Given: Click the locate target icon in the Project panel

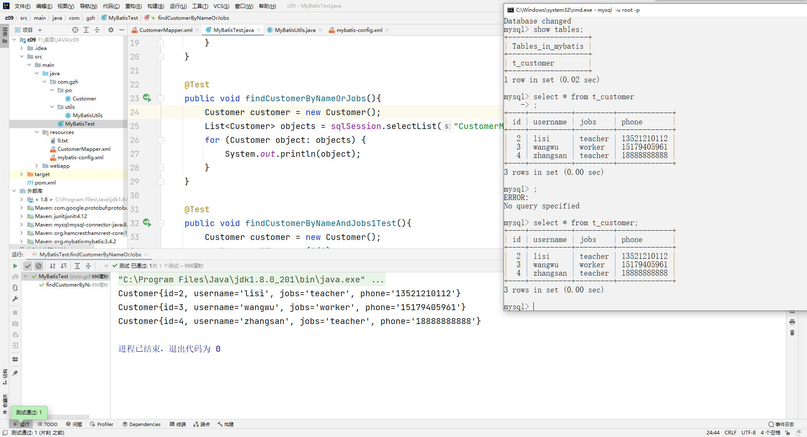Looking at the screenshot, I should coord(75,30).
